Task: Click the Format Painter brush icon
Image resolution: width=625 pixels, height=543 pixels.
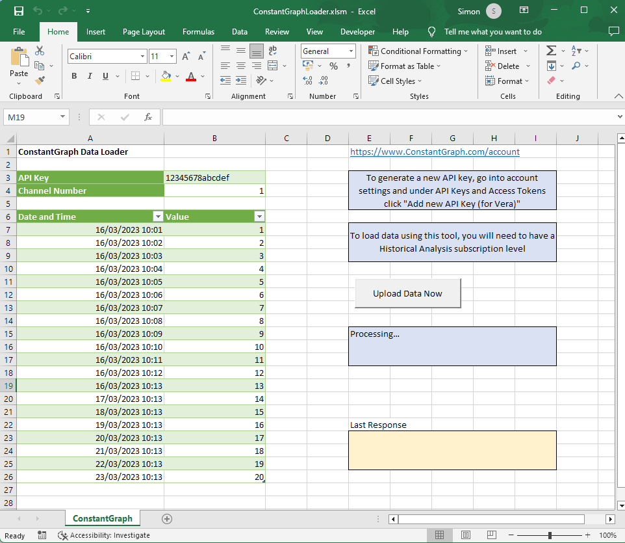Action: (40, 81)
